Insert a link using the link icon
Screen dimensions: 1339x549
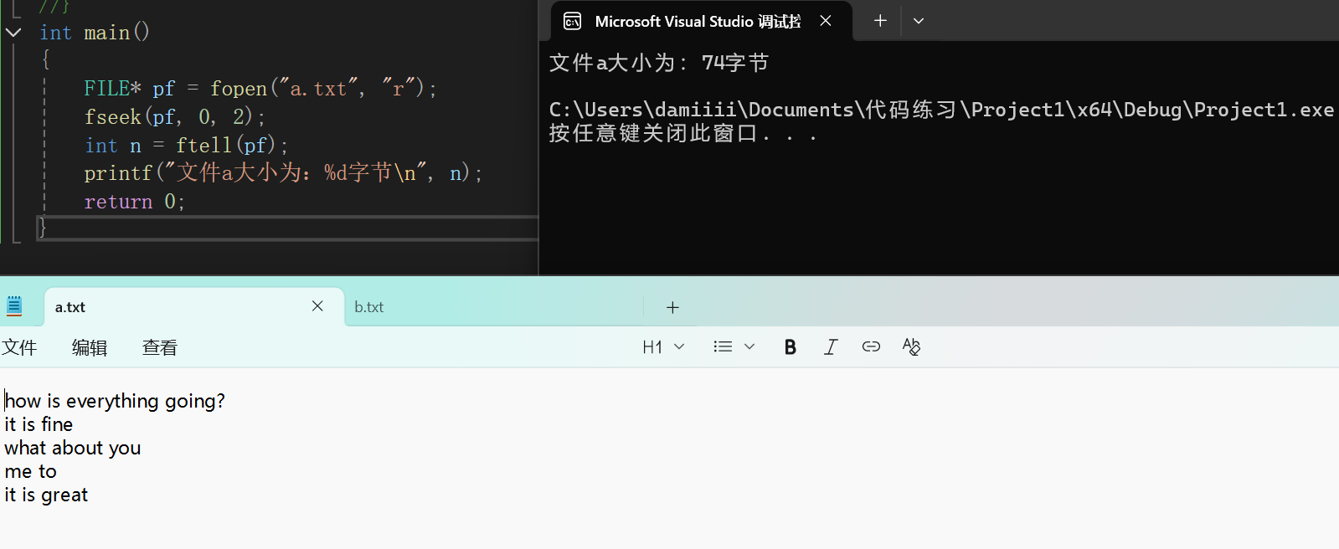pyautogui.click(x=871, y=346)
